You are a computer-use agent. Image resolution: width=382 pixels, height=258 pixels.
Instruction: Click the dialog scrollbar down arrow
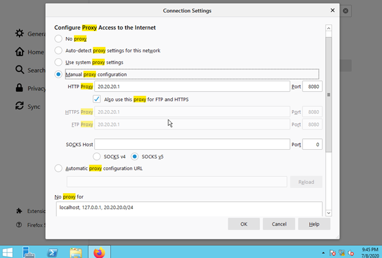(x=328, y=213)
